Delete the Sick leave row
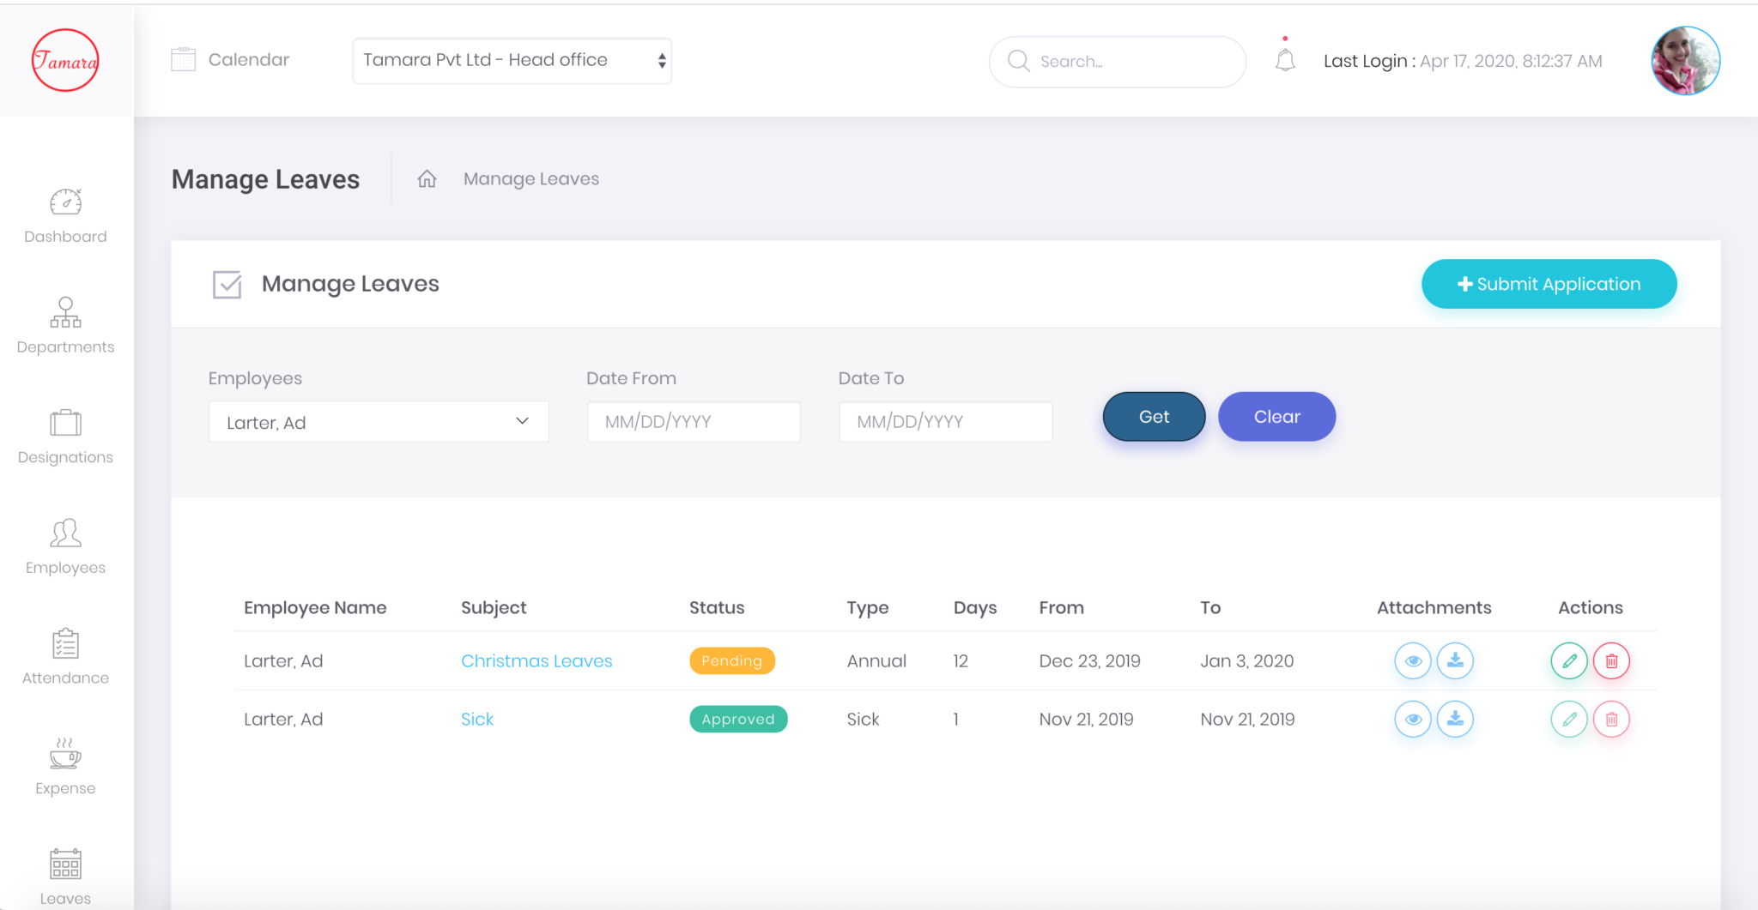This screenshot has height=910, width=1758. 1611,719
